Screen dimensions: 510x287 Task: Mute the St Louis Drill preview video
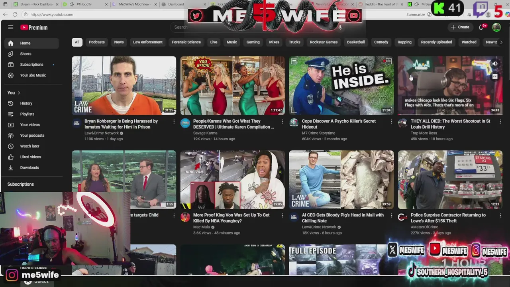point(494,64)
